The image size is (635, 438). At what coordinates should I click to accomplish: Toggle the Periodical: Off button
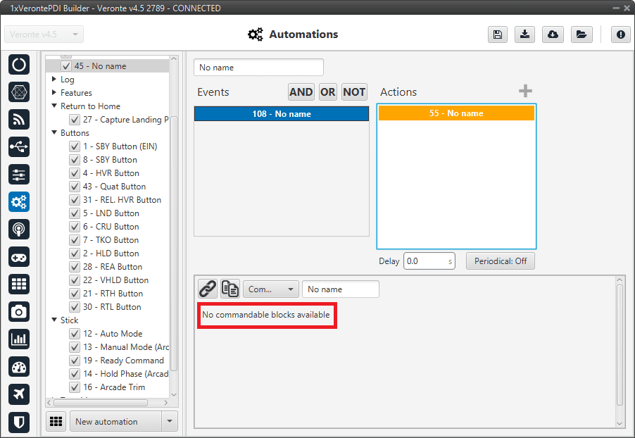pos(500,261)
